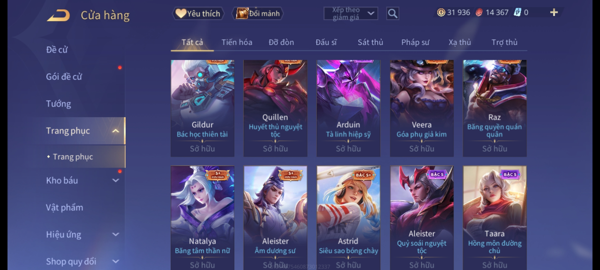
Task: Tap the golden back arrow icon
Action: point(58,15)
